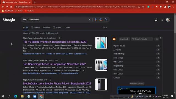Open Xiaomi Redmi Note 11 Pro sitelink
The width and height of the screenshot is (176, 99).
pyautogui.click(x=34, y=54)
